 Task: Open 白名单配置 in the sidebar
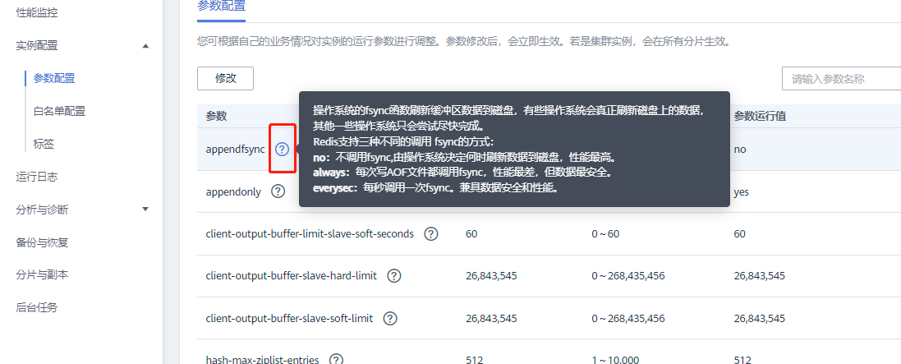click(x=59, y=111)
